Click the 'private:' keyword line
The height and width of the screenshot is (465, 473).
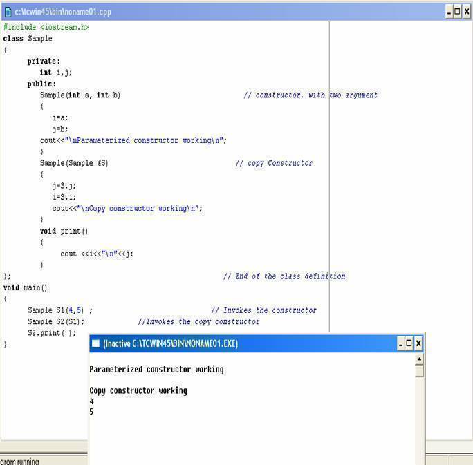tap(44, 61)
